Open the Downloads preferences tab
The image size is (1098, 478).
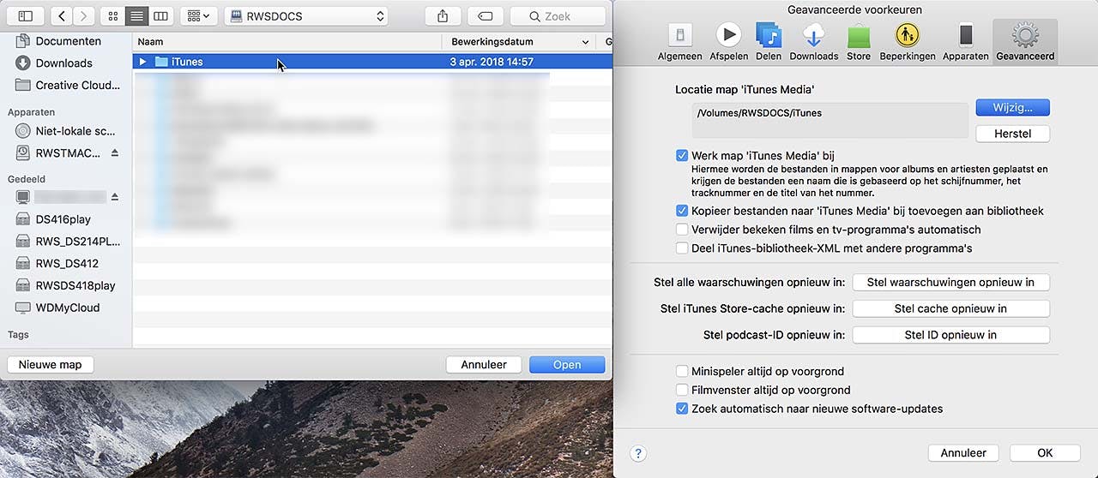click(814, 41)
